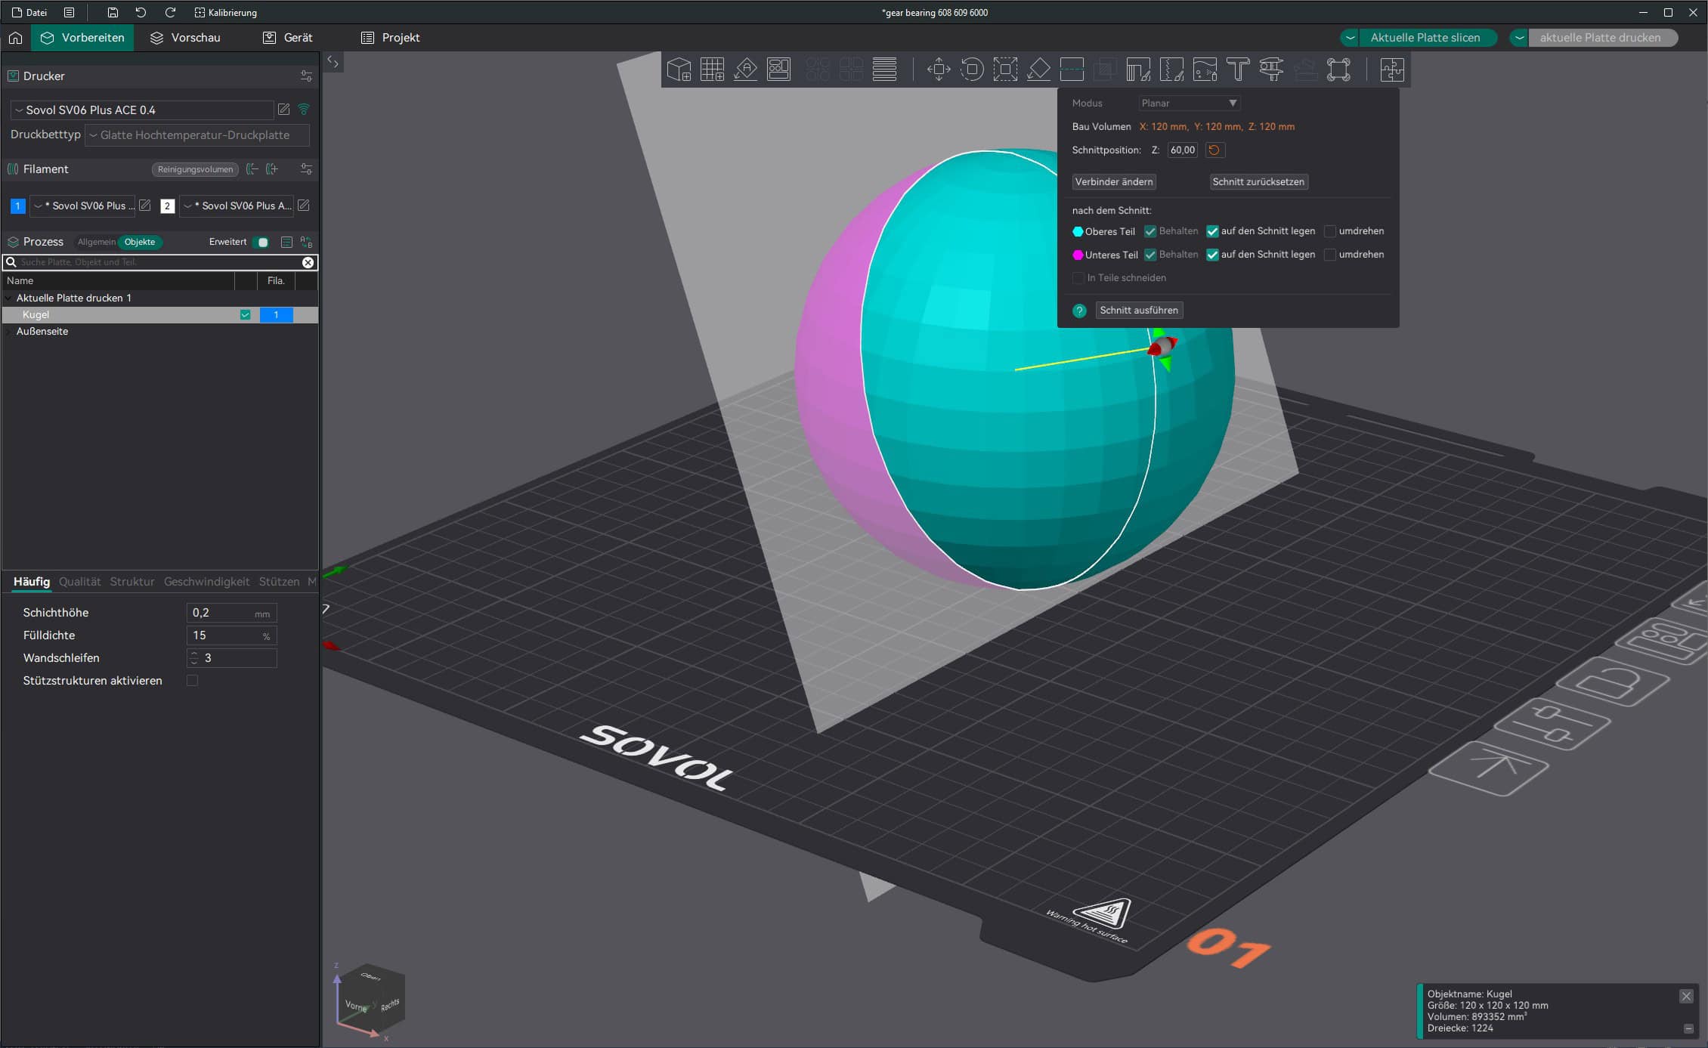Click the Add object cube icon

click(679, 70)
